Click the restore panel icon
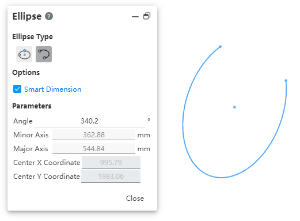This screenshot has height=221, width=300. [x=147, y=16]
